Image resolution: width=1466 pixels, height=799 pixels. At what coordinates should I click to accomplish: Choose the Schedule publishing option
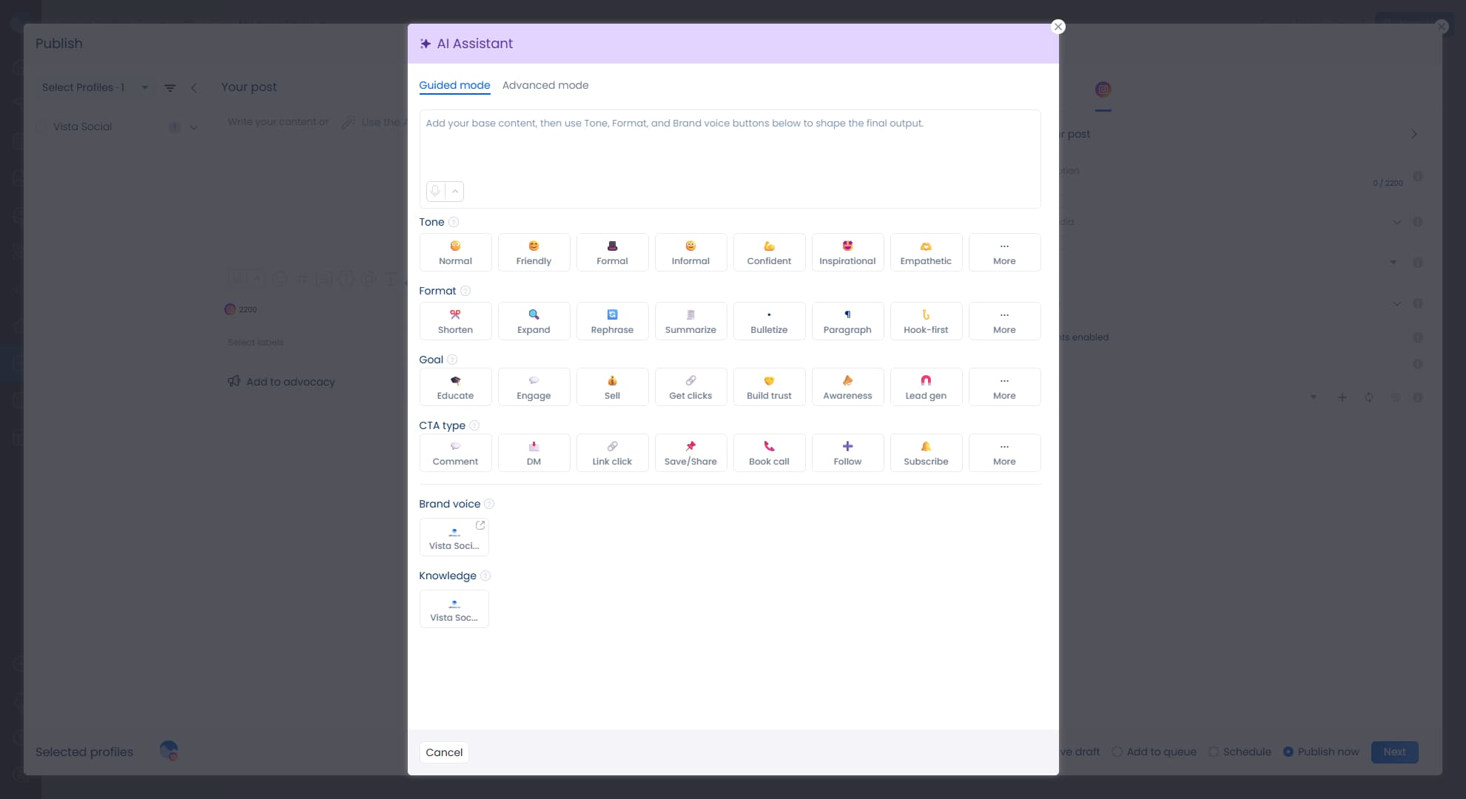pyautogui.click(x=1240, y=752)
